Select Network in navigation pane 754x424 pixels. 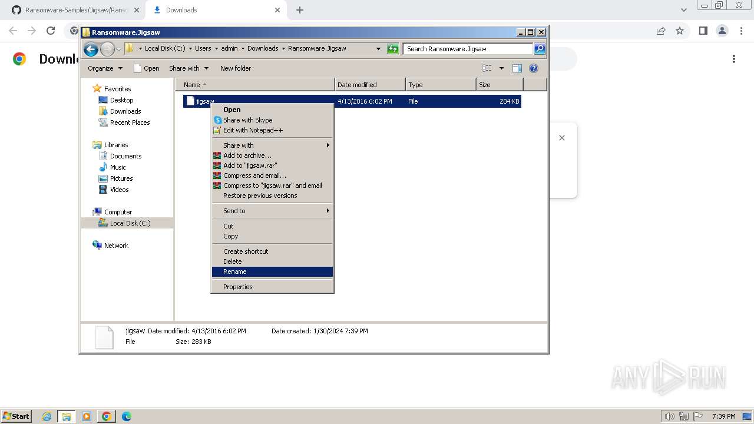tap(116, 246)
